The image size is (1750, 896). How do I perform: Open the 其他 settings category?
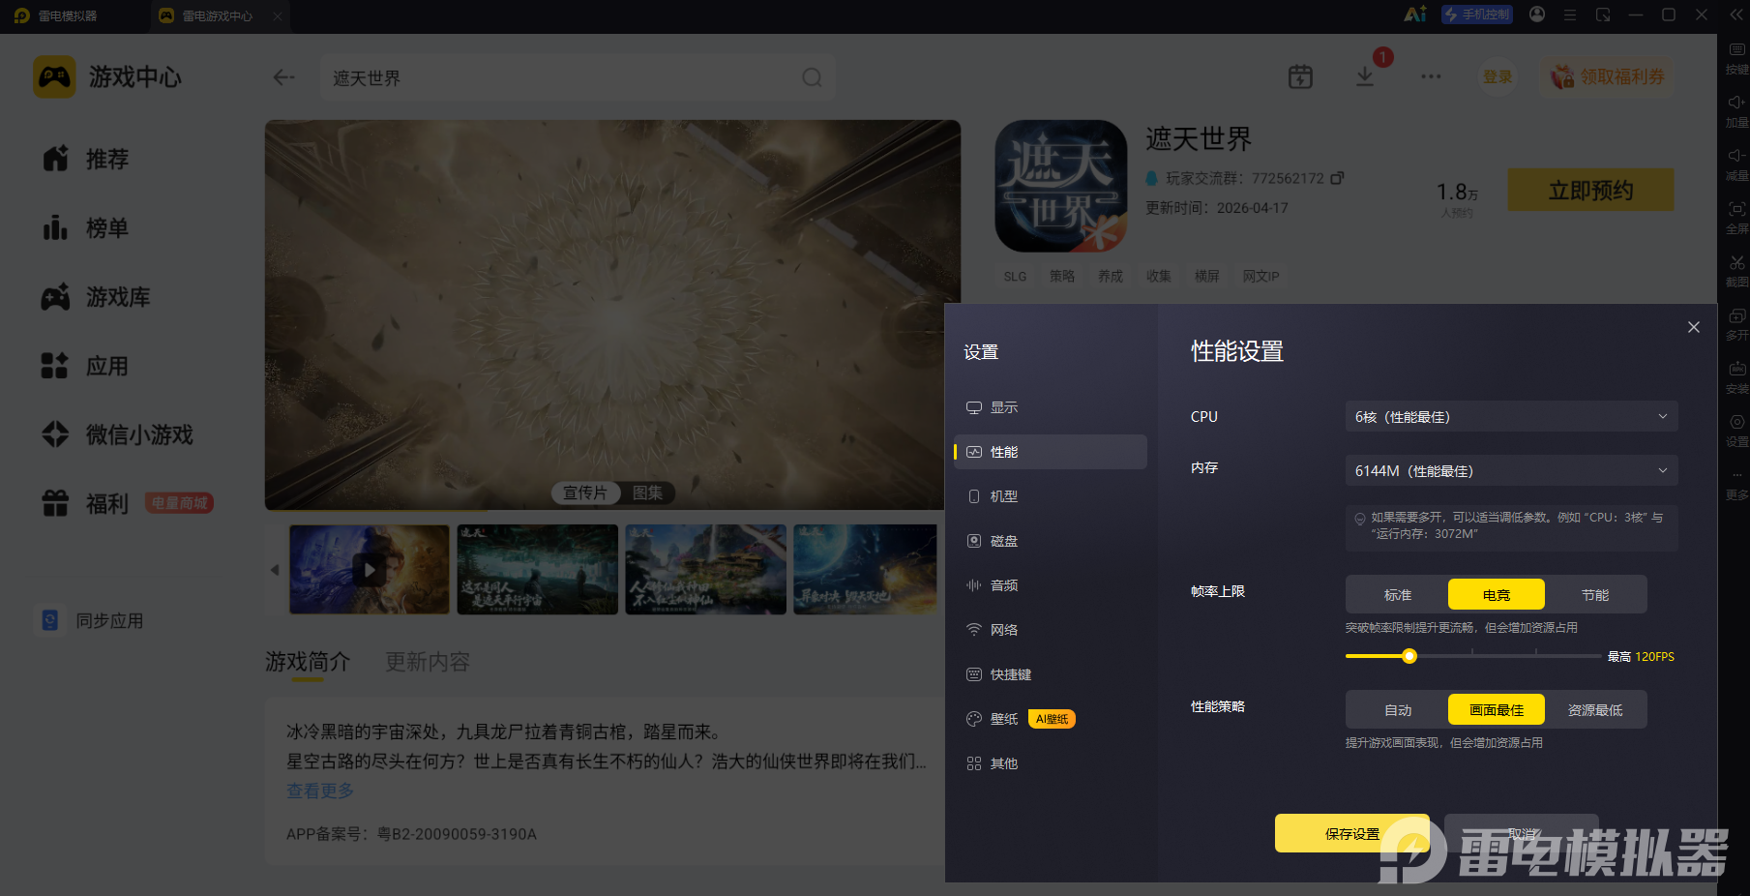coord(1051,763)
